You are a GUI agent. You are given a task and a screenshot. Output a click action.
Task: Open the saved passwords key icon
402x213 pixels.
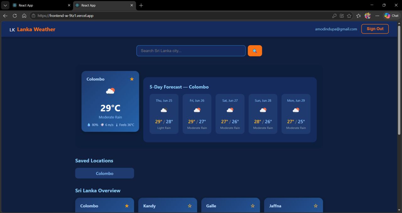(x=334, y=16)
